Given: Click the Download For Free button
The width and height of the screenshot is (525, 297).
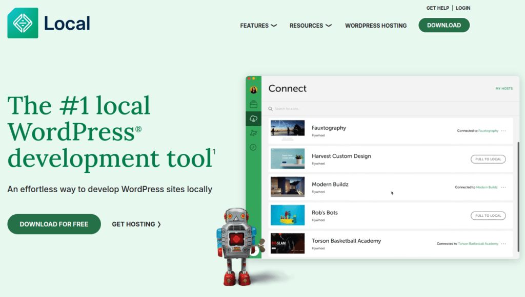Looking at the screenshot, I should (x=54, y=224).
